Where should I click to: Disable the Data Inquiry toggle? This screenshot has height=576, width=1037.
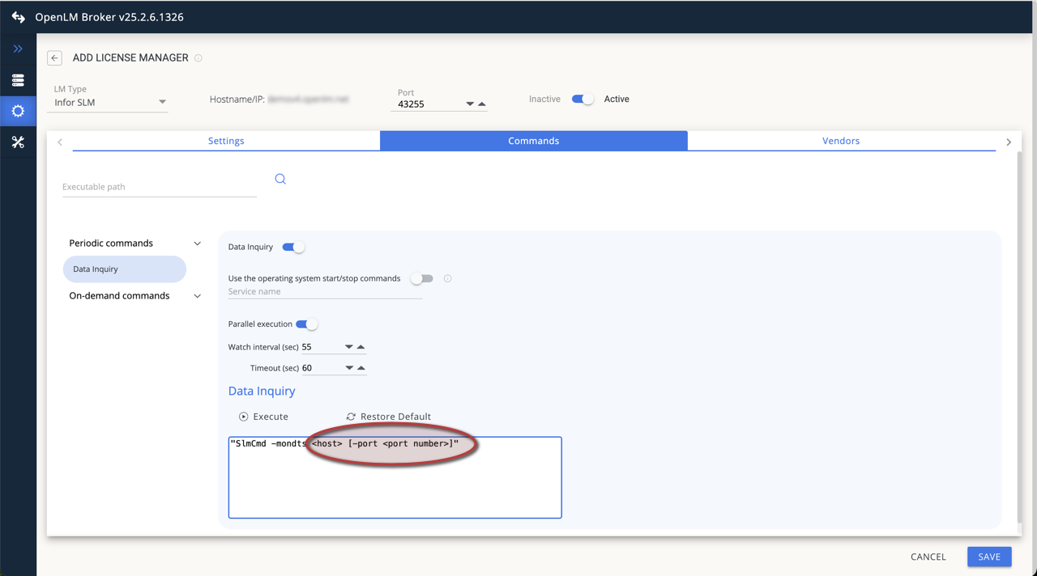pos(291,247)
